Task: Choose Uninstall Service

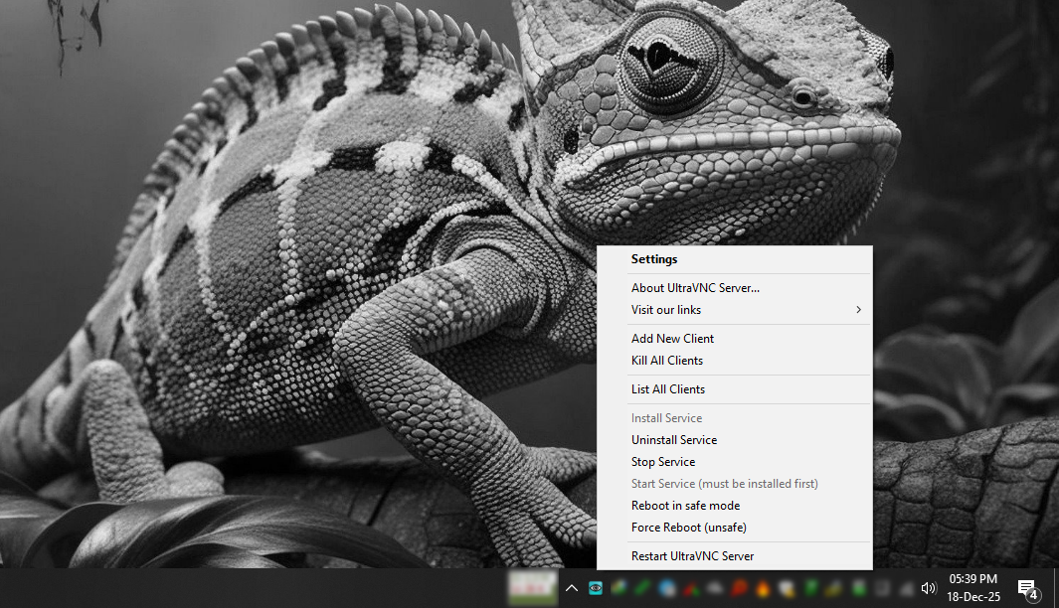Action: (674, 439)
